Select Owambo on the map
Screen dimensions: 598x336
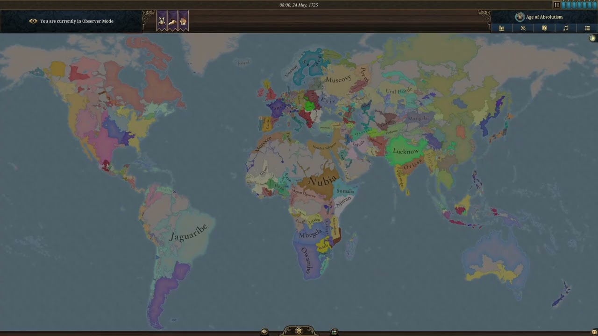(306, 260)
